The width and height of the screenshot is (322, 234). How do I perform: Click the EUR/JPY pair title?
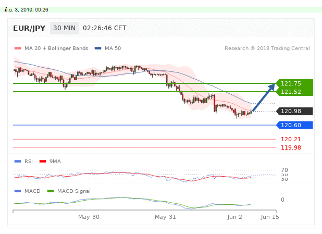pos(29,28)
